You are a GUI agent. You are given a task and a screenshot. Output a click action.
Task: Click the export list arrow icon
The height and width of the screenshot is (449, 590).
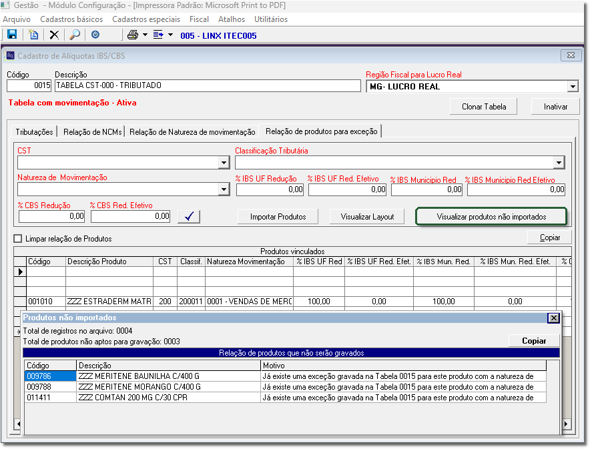pos(158,35)
